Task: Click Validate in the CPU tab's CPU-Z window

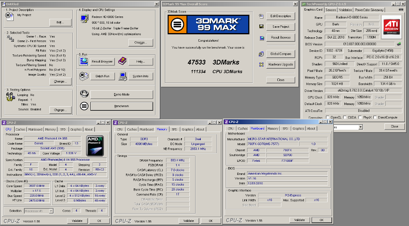Action: [77, 221]
